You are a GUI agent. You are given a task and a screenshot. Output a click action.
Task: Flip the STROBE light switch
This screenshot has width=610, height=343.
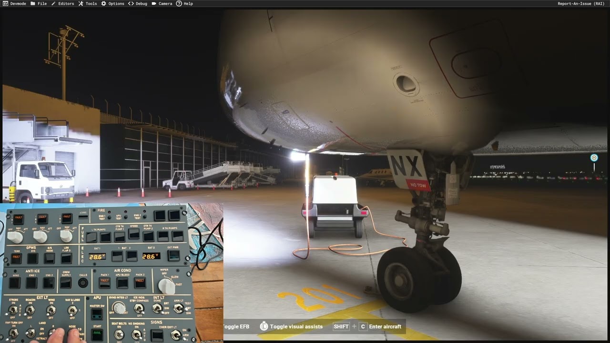click(13, 310)
